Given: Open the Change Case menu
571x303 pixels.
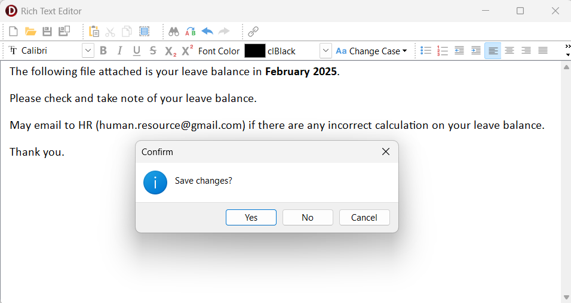Looking at the screenshot, I should tap(371, 51).
